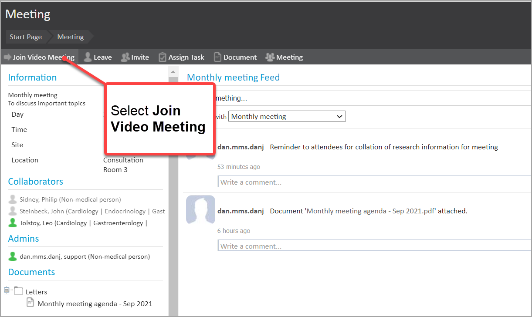Click the Letters folder icon
The image size is (532, 317).
coord(18,291)
